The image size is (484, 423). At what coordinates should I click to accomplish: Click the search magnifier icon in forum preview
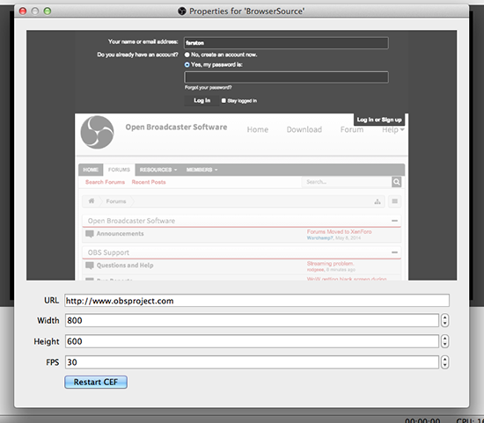396,182
